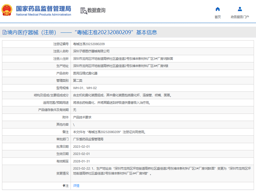This screenshot has width=256, height=192.
Task: Select the 2023-02-01 approval date value
Action: (81, 147)
